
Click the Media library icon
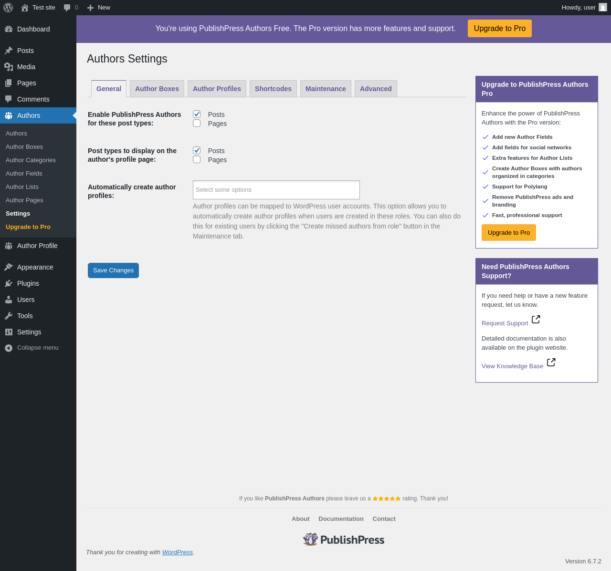[9, 67]
